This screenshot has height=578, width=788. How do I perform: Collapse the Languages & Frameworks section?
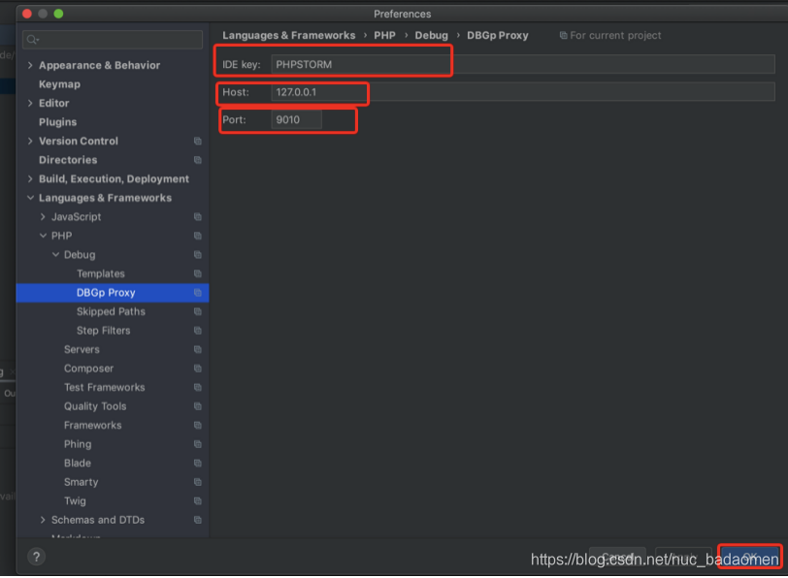(29, 197)
